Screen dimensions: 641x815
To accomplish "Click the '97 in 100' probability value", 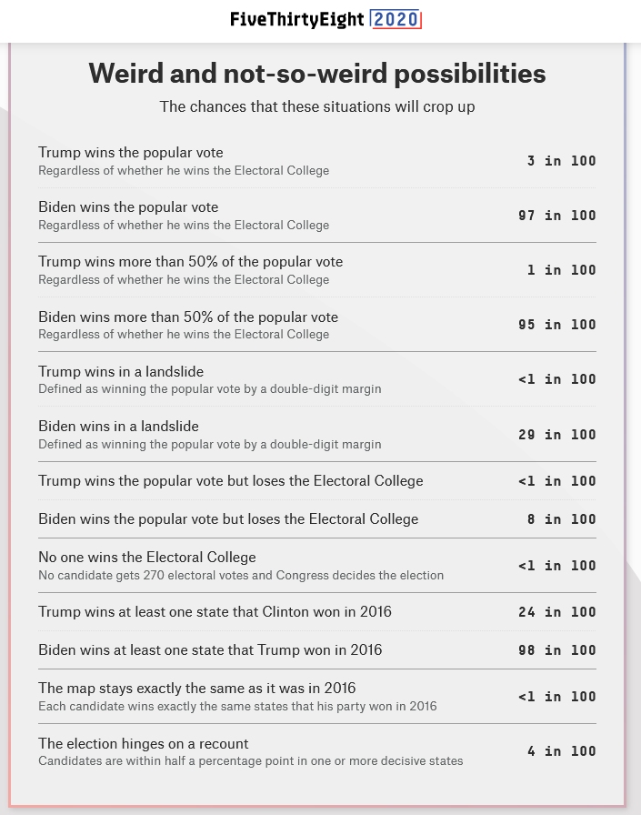I will (x=556, y=216).
